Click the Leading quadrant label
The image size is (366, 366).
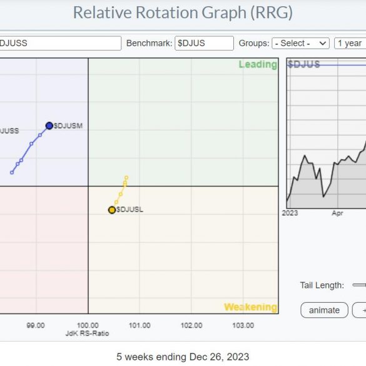pyautogui.click(x=258, y=64)
